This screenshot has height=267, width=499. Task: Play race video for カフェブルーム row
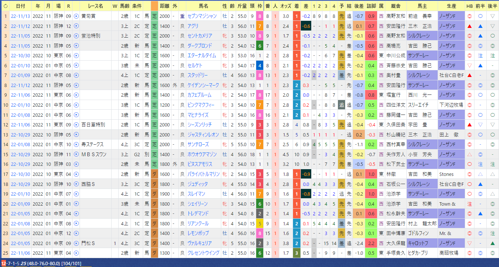[x=76, y=95]
